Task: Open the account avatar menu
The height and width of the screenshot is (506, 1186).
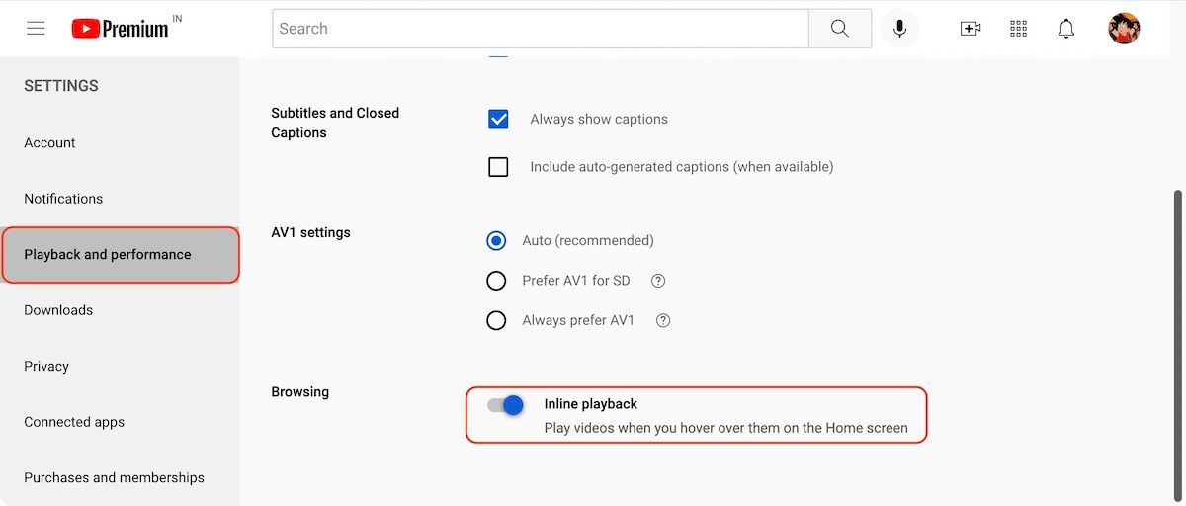Action: [1124, 29]
